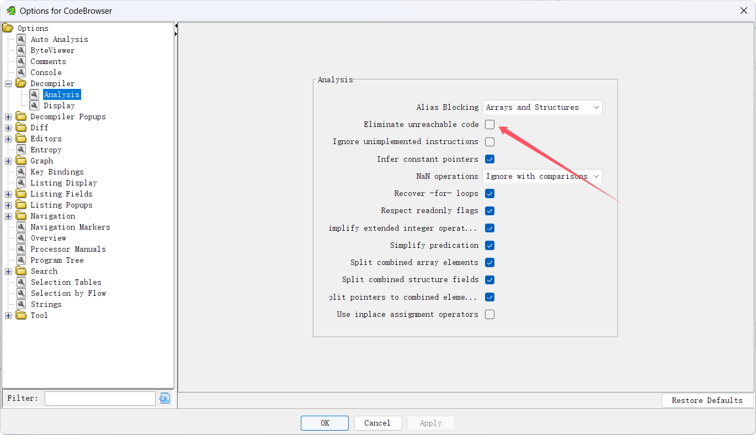Expand the Graph tree node

(x=8, y=161)
